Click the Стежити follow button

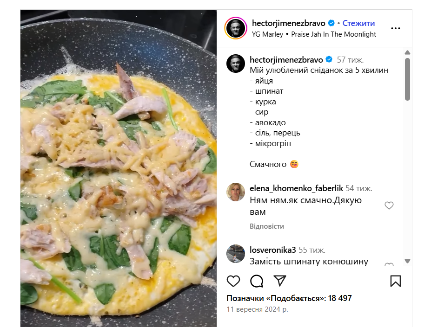tap(358, 23)
